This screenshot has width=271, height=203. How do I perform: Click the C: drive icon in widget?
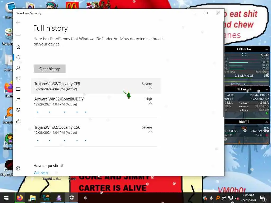click(244, 128)
